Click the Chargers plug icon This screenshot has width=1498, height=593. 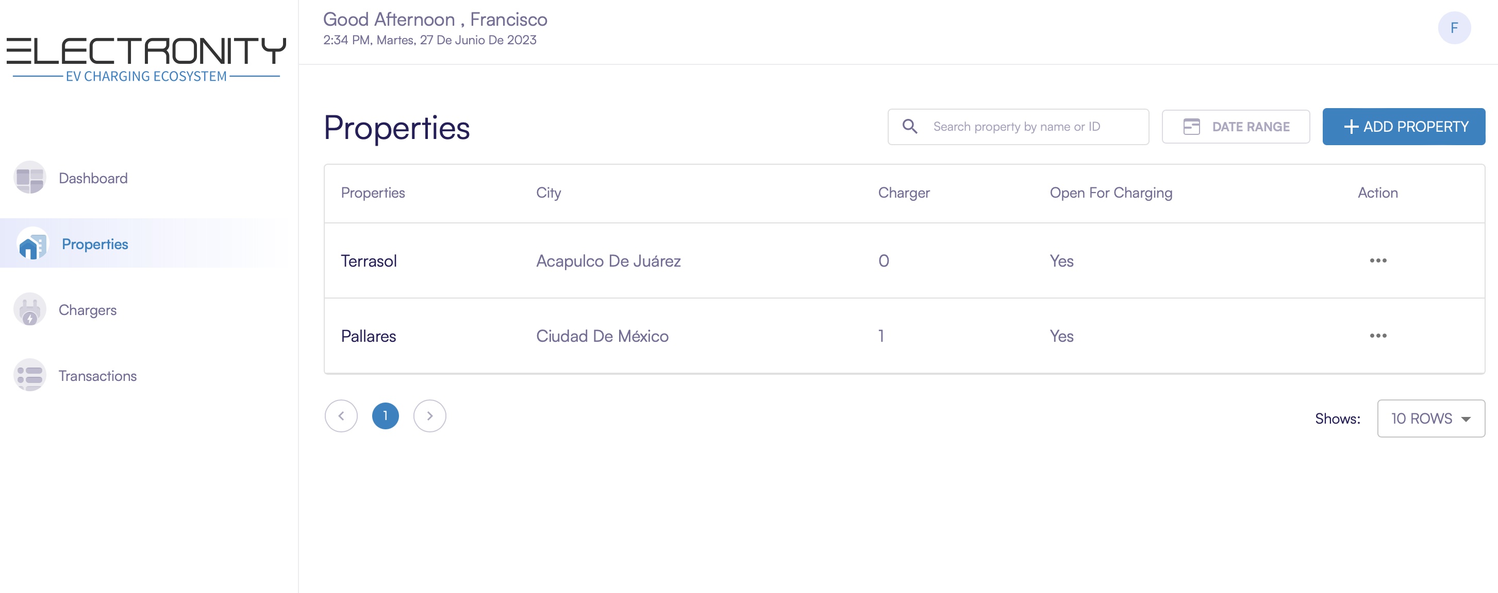click(x=30, y=310)
